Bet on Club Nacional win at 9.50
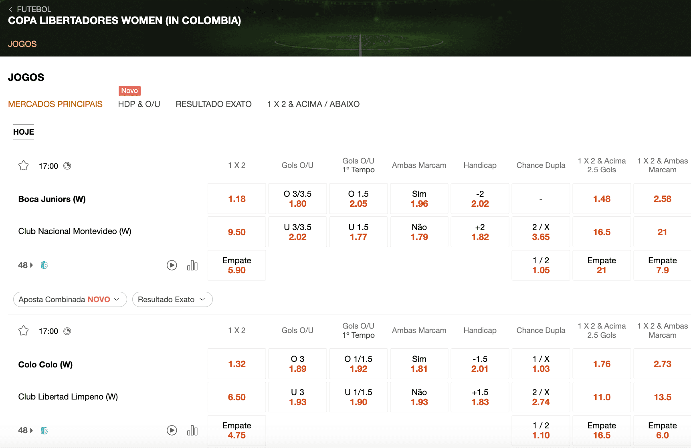This screenshot has width=691, height=448. click(237, 232)
